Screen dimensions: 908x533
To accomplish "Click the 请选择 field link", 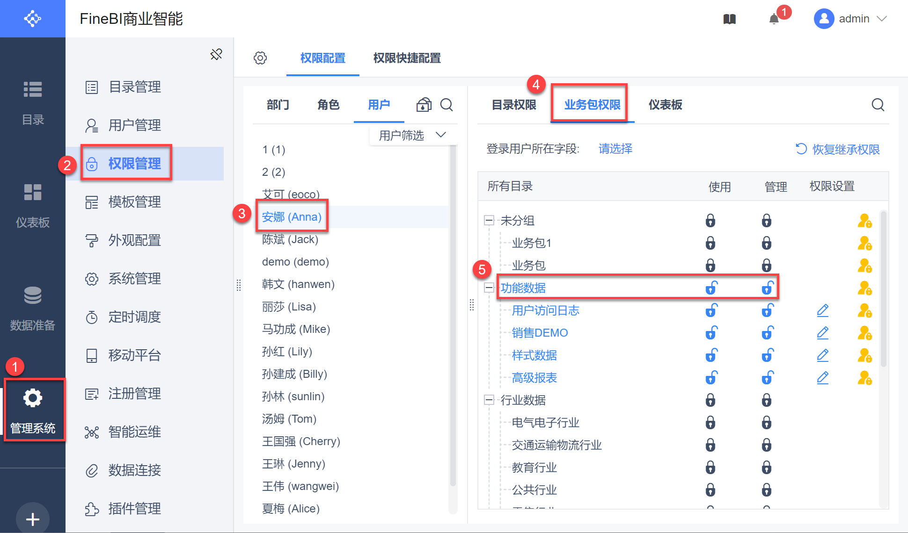I will point(615,149).
